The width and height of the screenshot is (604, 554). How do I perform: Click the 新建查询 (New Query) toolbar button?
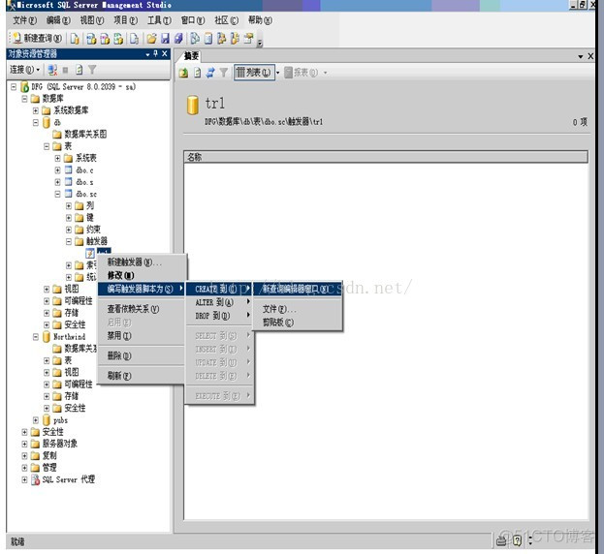coord(37,38)
